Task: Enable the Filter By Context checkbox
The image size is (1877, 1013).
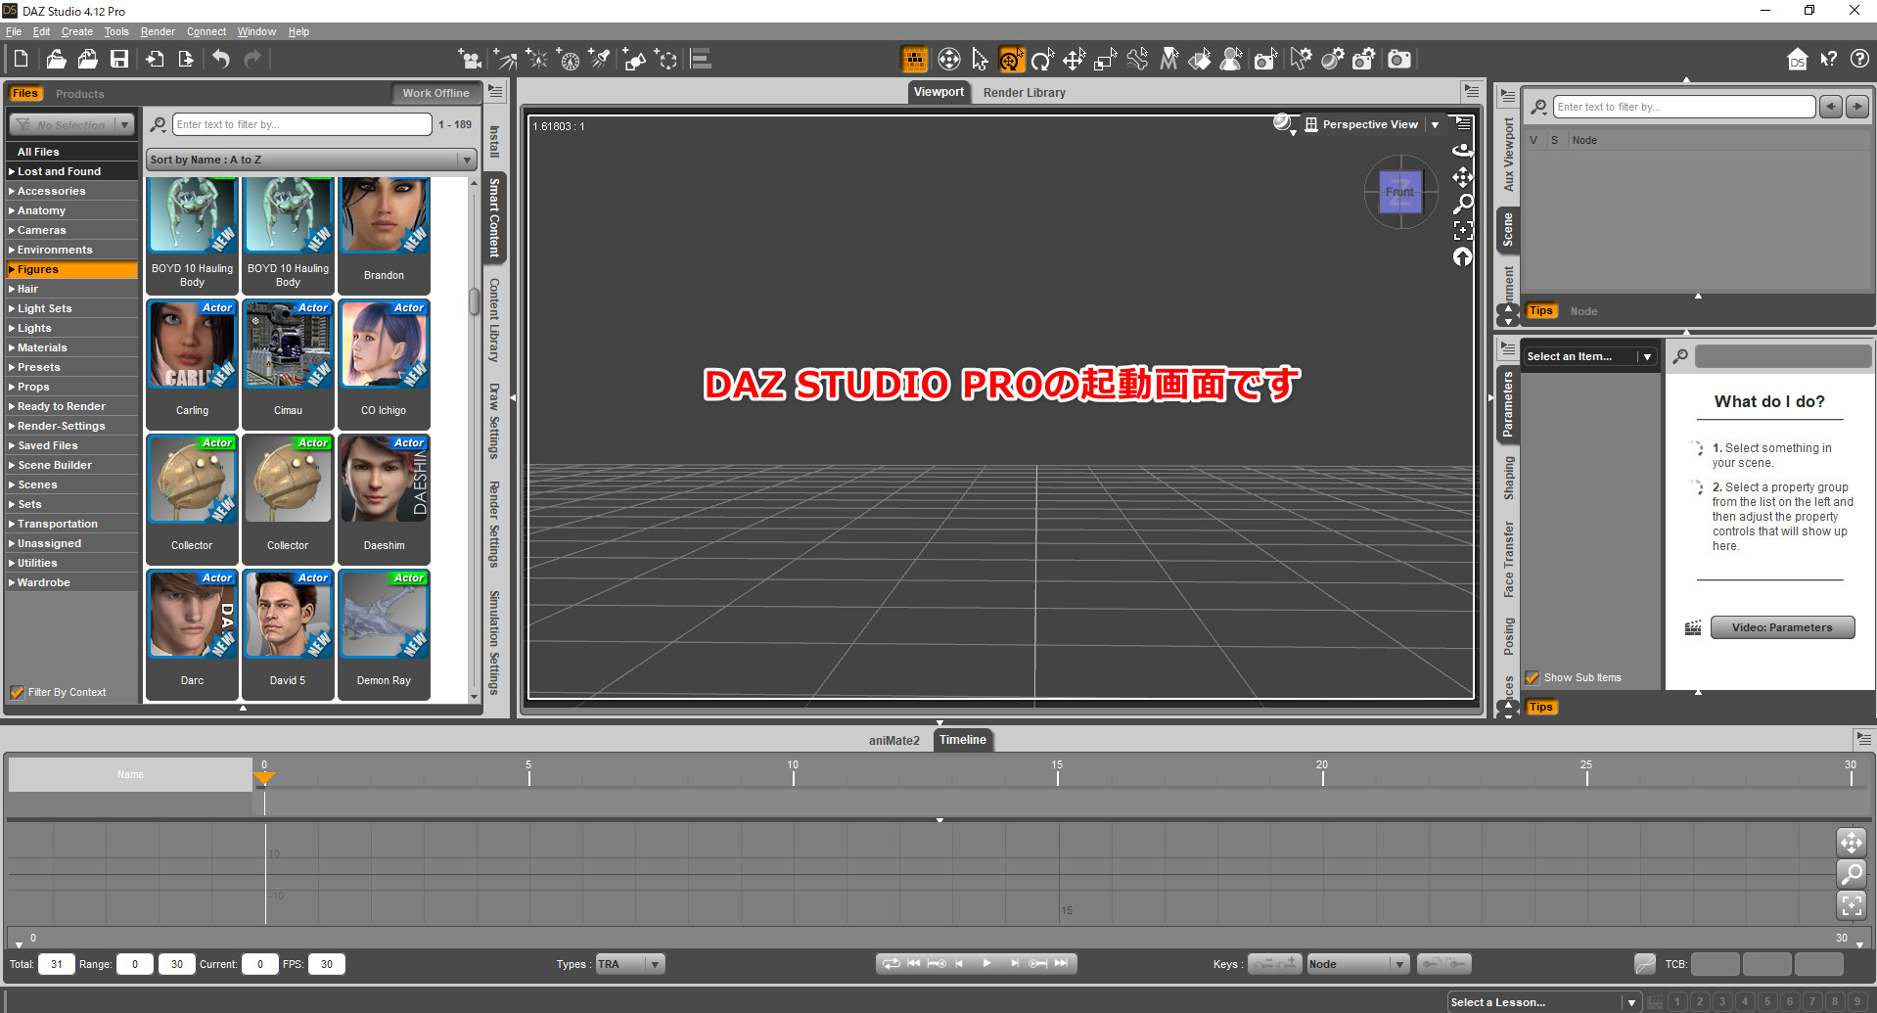Action: click(18, 692)
